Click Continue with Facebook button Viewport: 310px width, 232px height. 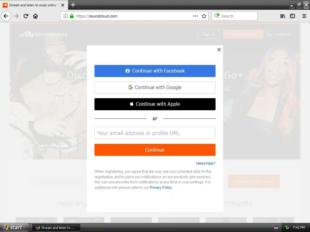click(x=155, y=71)
